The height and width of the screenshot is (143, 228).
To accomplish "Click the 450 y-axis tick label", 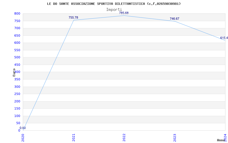I will tap(17, 65).
